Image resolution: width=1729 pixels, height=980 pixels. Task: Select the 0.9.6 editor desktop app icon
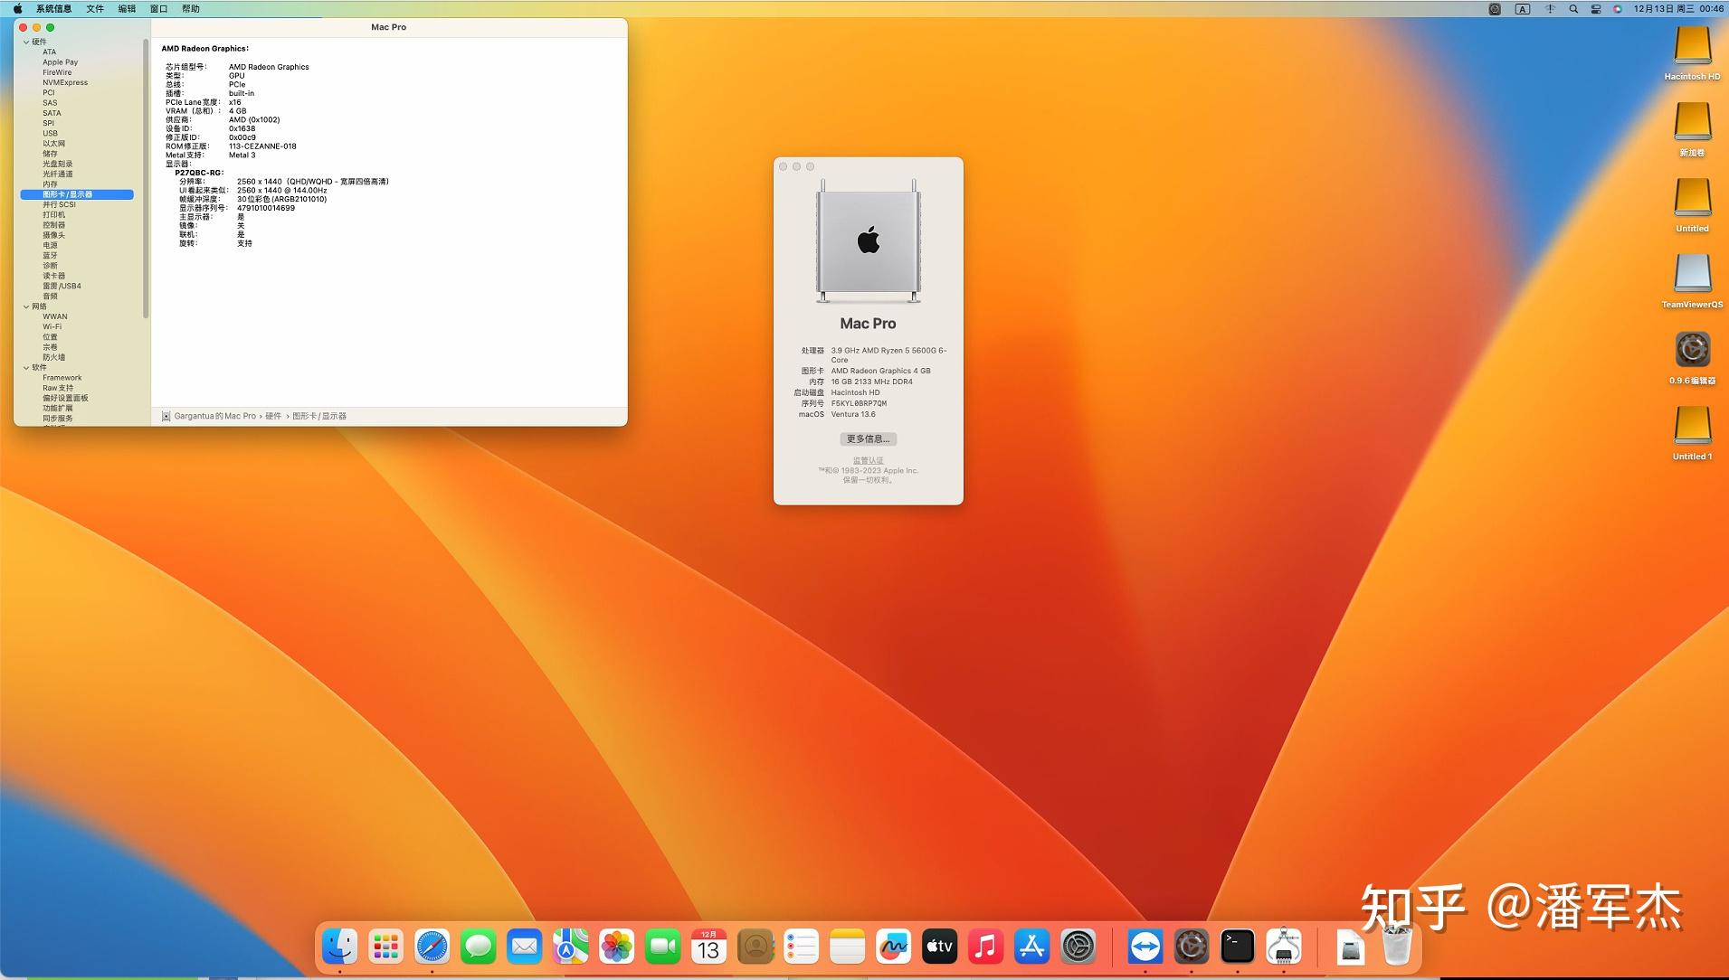1692,357
